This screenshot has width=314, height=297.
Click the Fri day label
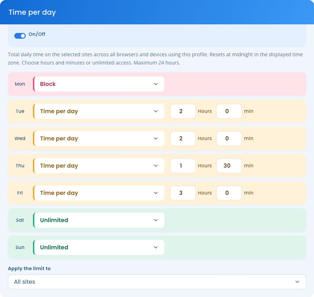tap(20, 193)
